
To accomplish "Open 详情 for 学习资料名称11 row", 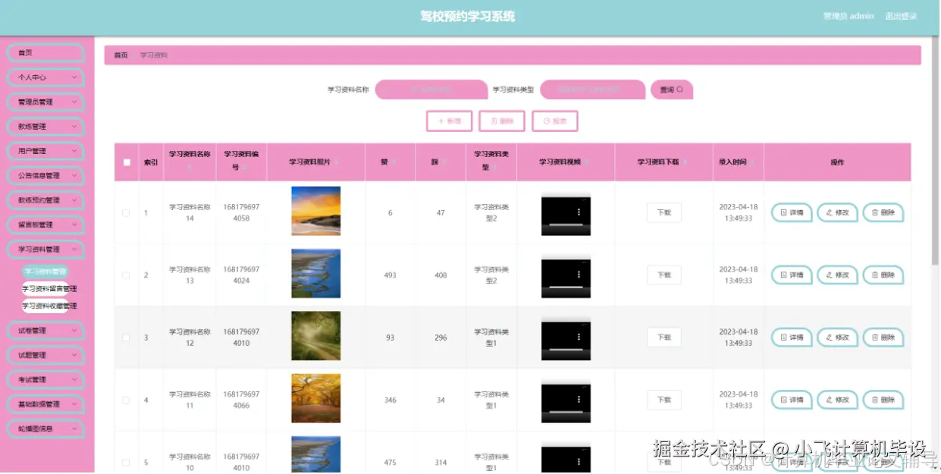I will click(792, 400).
